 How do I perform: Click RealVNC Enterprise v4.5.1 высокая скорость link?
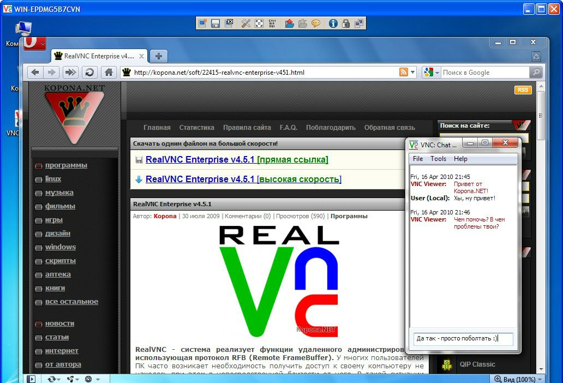(243, 179)
